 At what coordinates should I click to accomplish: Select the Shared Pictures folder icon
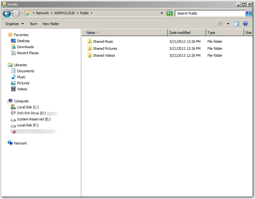click(x=90, y=48)
